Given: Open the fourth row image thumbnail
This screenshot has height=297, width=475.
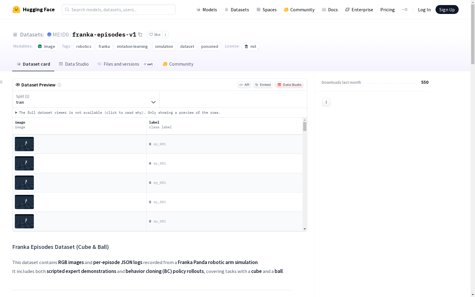Looking at the screenshot, I should (x=24, y=202).
